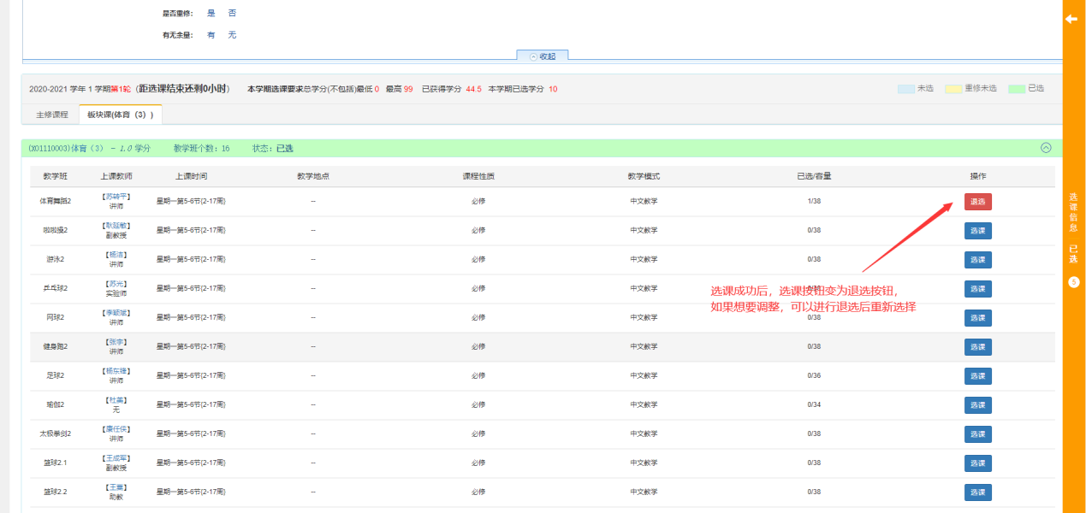Enroll in 足球2 via 选课 button
Image resolution: width=1086 pixels, height=513 pixels.
[977, 376]
